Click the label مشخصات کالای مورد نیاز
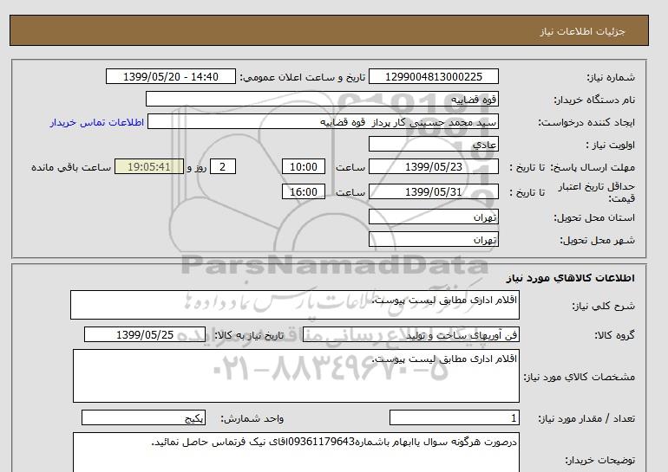Viewport: 668px width, 472px height. (580, 377)
